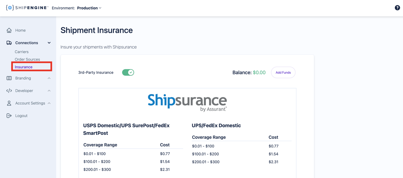This screenshot has height=178, width=403.
Task: Go to Home in the sidebar
Action: (x=20, y=30)
